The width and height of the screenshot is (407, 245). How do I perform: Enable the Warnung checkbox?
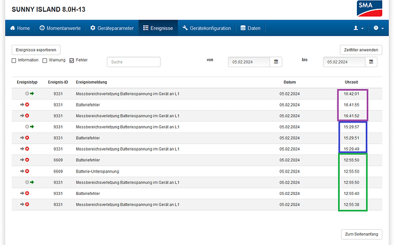click(45, 61)
